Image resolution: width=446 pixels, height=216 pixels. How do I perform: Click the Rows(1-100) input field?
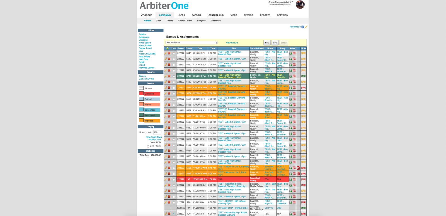pos(157,133)
